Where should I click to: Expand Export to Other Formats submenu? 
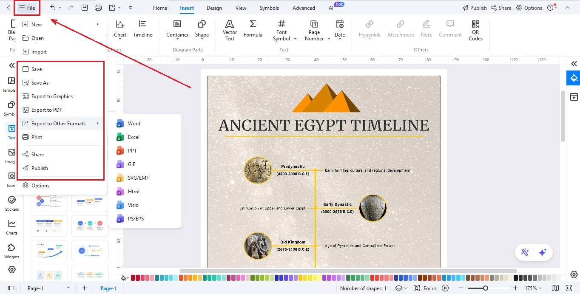60,123
